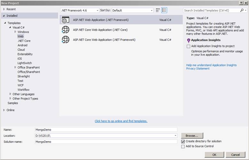Select the Silverlight category
The height and width of the screenshot is (160, 249).
(24, 76)
